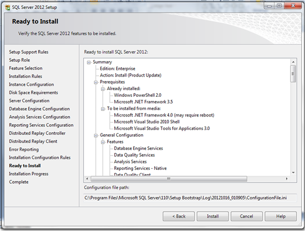The width and height of the screenshot is (305, 231).
Task: Close the SQL Server 2012 Setup window
Action: click(x=293, y=6)
